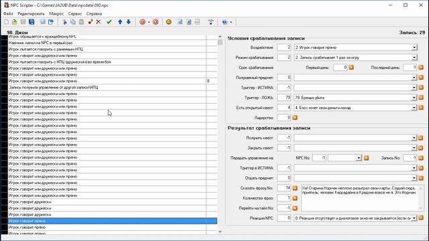Click the hammer tool icon
Image resolution: width=429 pixels, height=241 pixels.
point(210,22)
